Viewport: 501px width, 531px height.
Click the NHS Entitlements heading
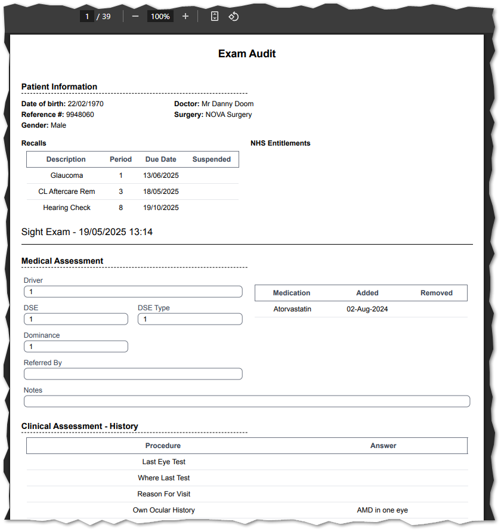[x=280, y=143]
